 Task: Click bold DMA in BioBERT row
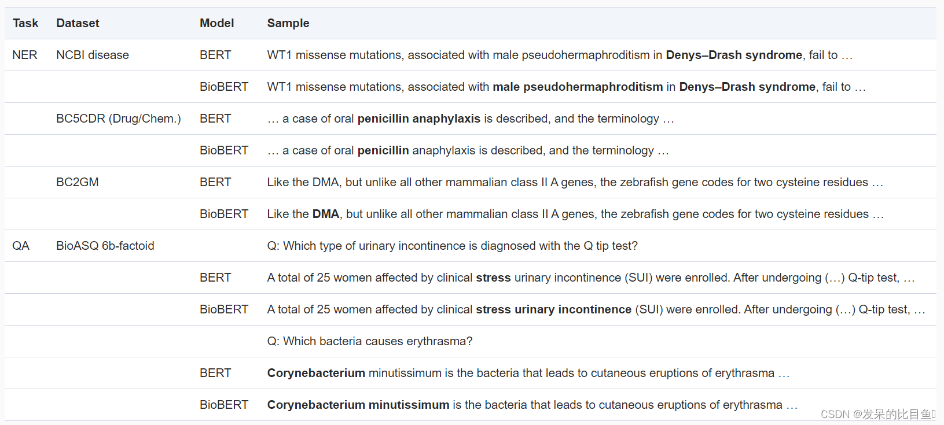click(x=326, y=214)
